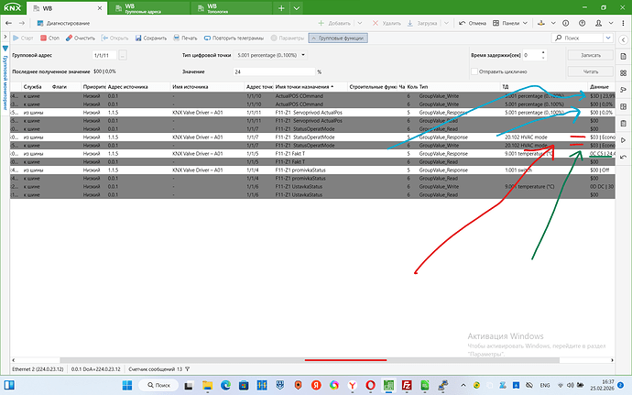632x395 pixels.
Task: Click the Windows Start button
Action: (127, 385)
